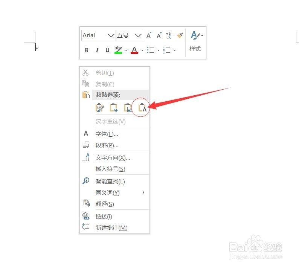This screenshot has height=267, width=299.
Task: Open the phonetic guide (wén) tool
Action: coord(169,35)
